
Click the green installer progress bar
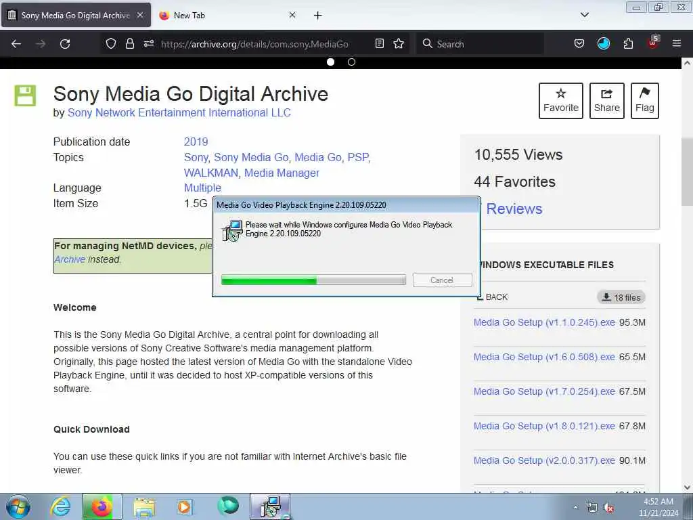tap(313, 280)
